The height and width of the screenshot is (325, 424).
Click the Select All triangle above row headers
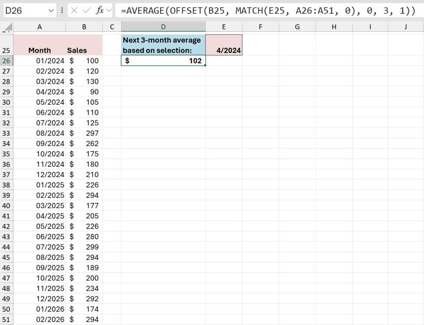click(x=8, y=26)
